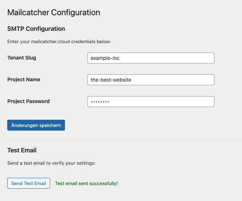
Task: Click the Project Password label
Action: point(28,101)
